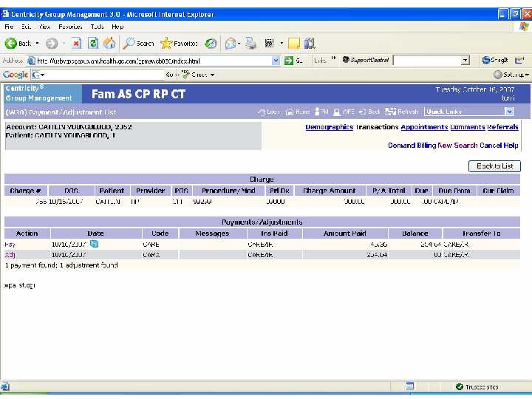Click the yellow note toolbar icon
The image size is (532, 399).
point(294,44)
